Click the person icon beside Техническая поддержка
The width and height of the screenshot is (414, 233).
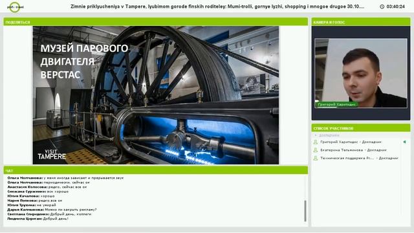click(x=315, y=158)
